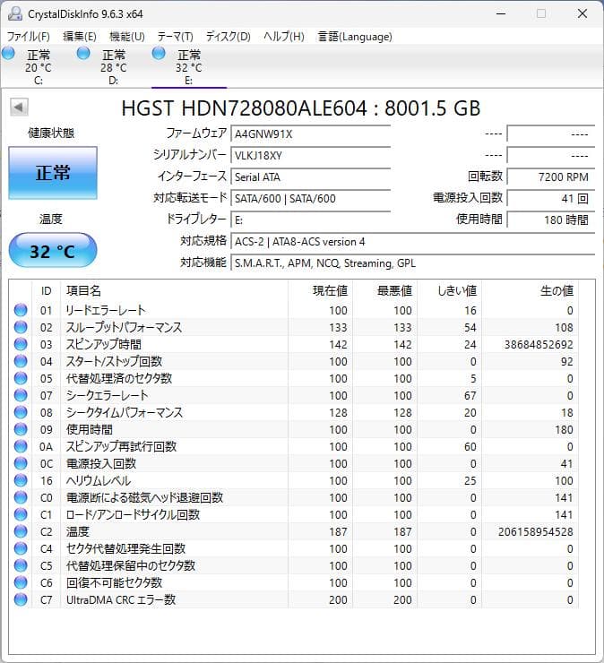Image resolution: width=604 pixels, height=663 pixels.
Task: Open the ディスク(D) menu
Action: (x=228, y=37)
